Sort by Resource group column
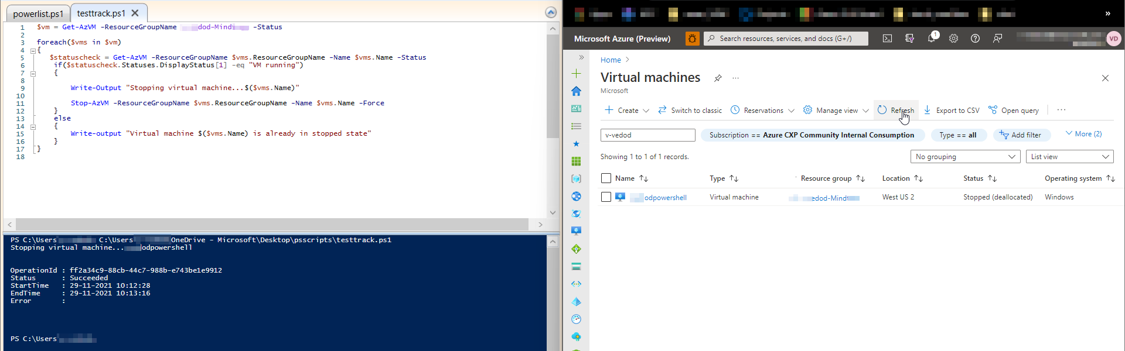This screenshot has width=1125, height=351. (x=833, y=178)
